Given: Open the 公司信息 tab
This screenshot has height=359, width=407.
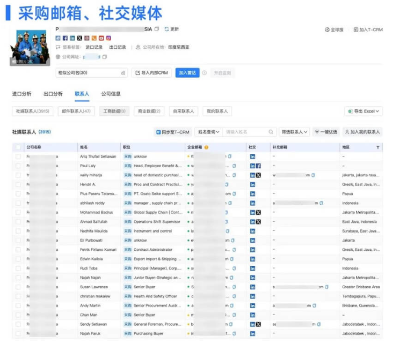Looking at the screenshot, I should [x=111, y=94].
